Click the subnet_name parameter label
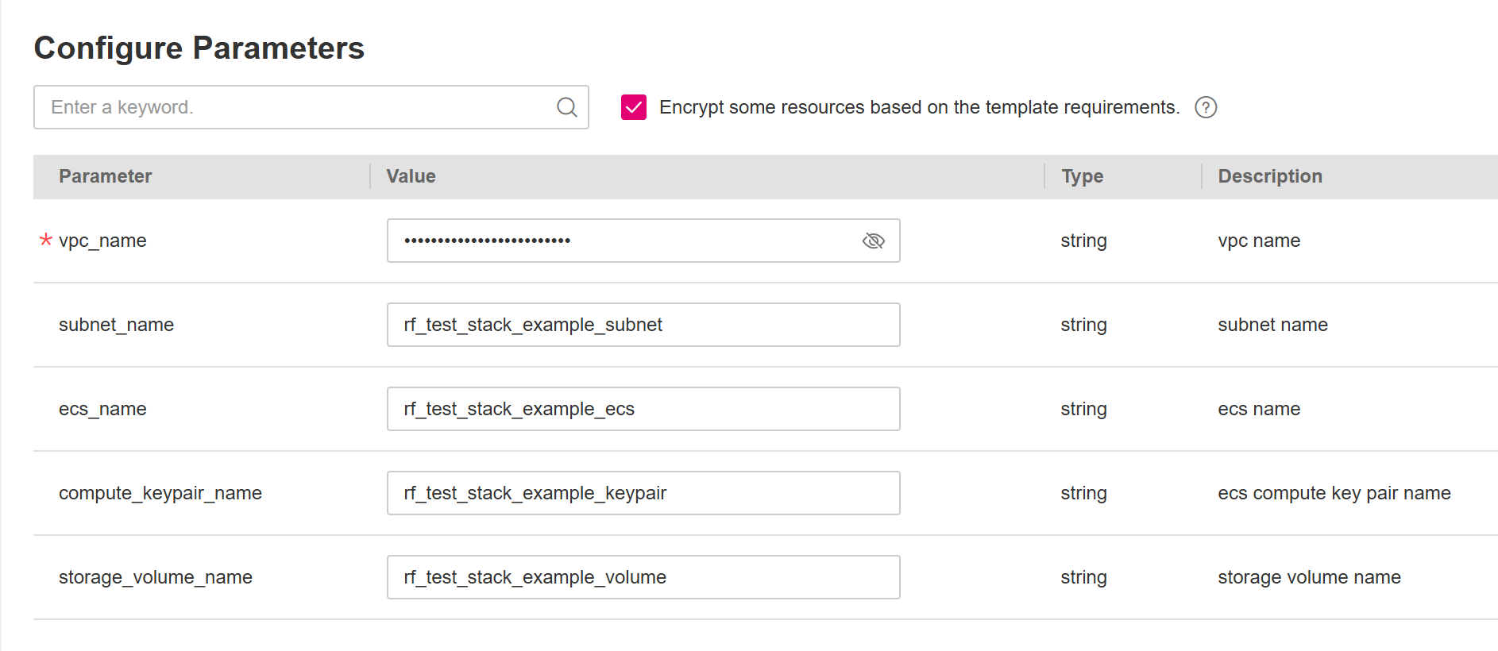This screenshot has width=1498, height=651. 116,325
